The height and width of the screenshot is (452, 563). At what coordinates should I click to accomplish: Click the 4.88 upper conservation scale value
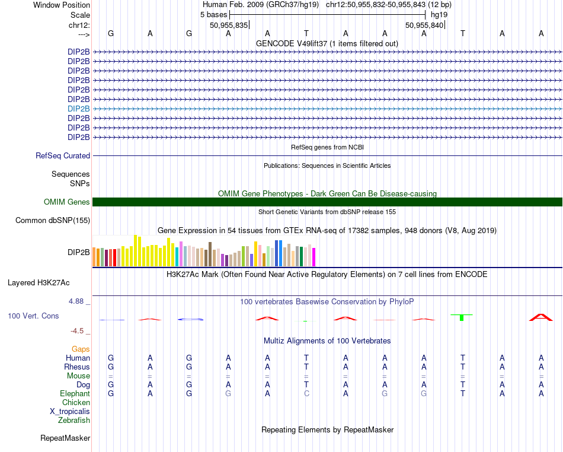(x=76, y=301)
